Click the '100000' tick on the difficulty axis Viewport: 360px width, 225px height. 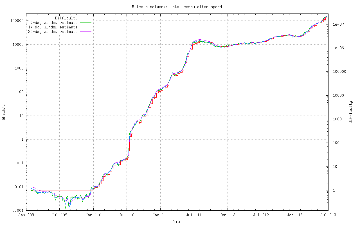click(x=340, y=71)
